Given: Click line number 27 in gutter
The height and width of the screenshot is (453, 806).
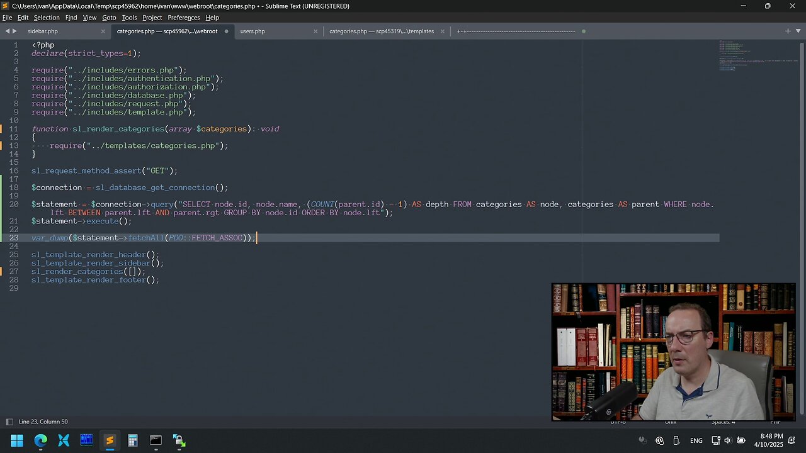Looking at the screenshot, I should pos(14,272).
